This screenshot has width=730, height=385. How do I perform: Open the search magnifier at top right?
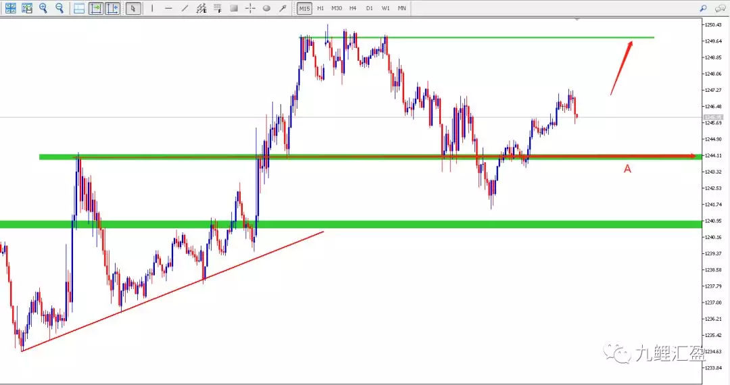pos(703,8)
